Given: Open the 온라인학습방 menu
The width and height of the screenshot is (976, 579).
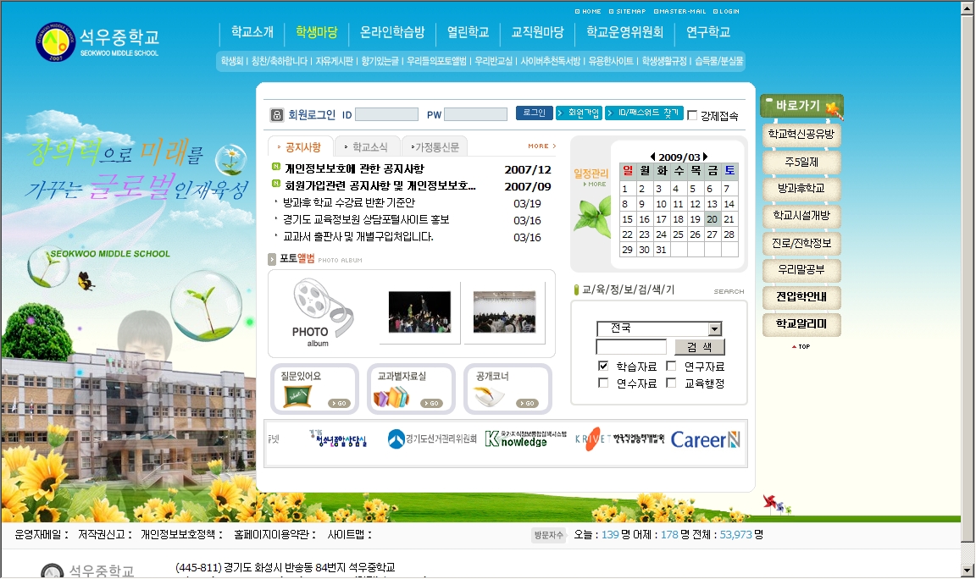Looking at the screenshot, I should coord(392,33).
